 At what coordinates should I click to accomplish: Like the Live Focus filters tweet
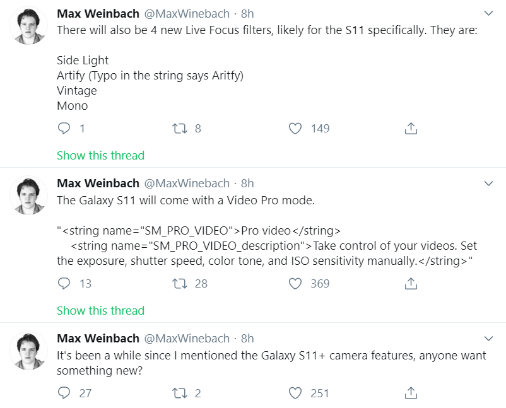point(295,129)
